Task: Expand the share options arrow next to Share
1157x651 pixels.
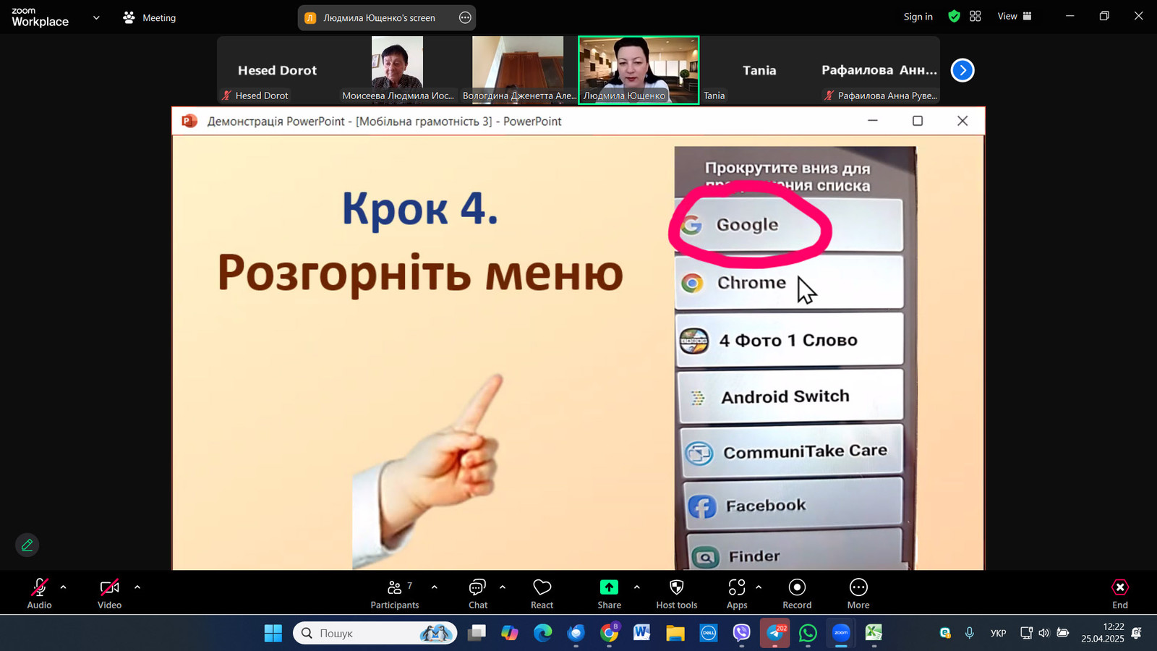Action: [636, 587]
